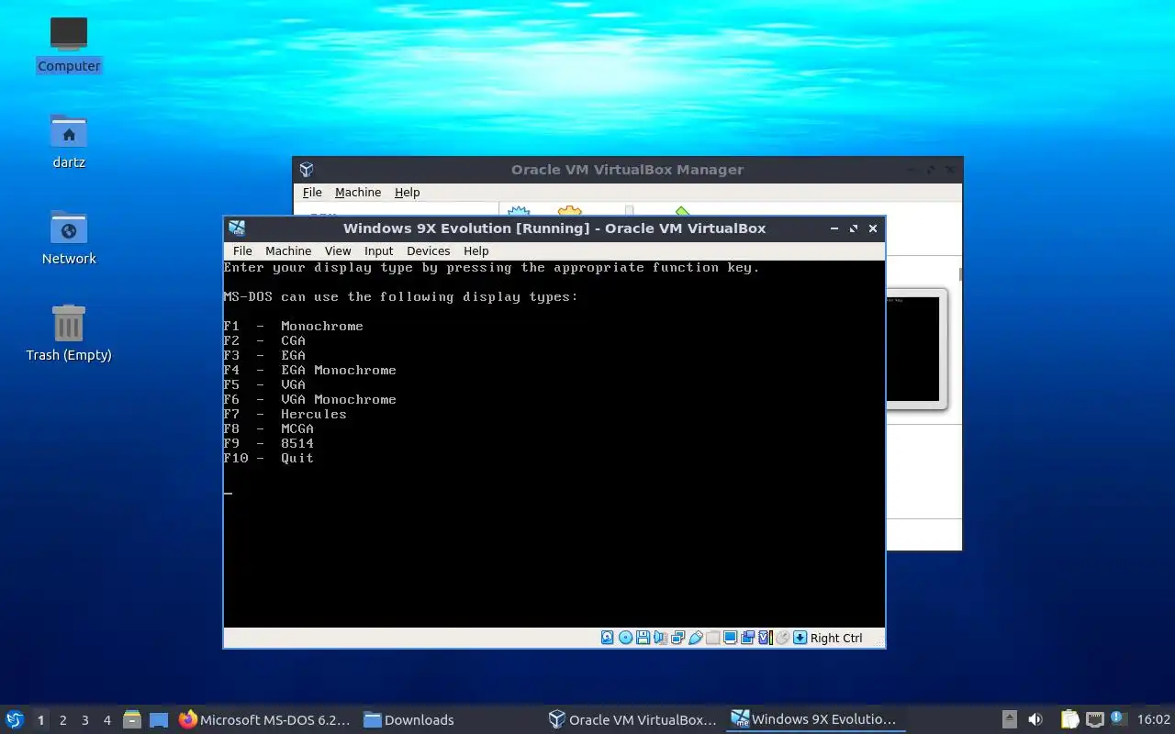Click the show desktop icon in taskbar

(x=159, y=720)
